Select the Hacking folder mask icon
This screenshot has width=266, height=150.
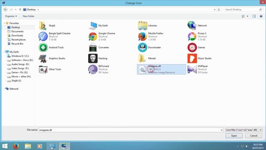click(x=93, y=58)
